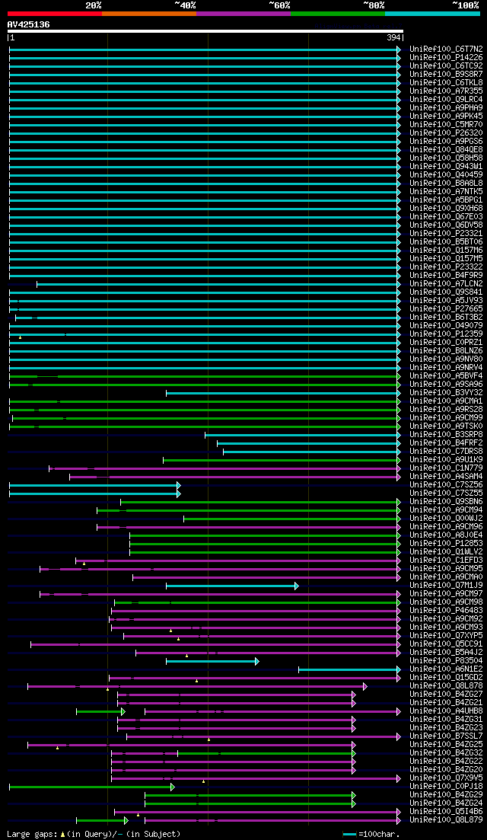Go to hit UniRef100_Q5I4B6
This screenshot has height=840, width=487.
point(446,812)
